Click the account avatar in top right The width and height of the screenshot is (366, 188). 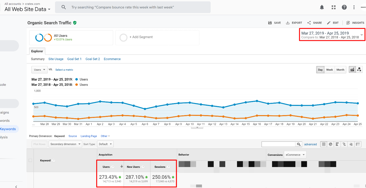click(363, 7)
